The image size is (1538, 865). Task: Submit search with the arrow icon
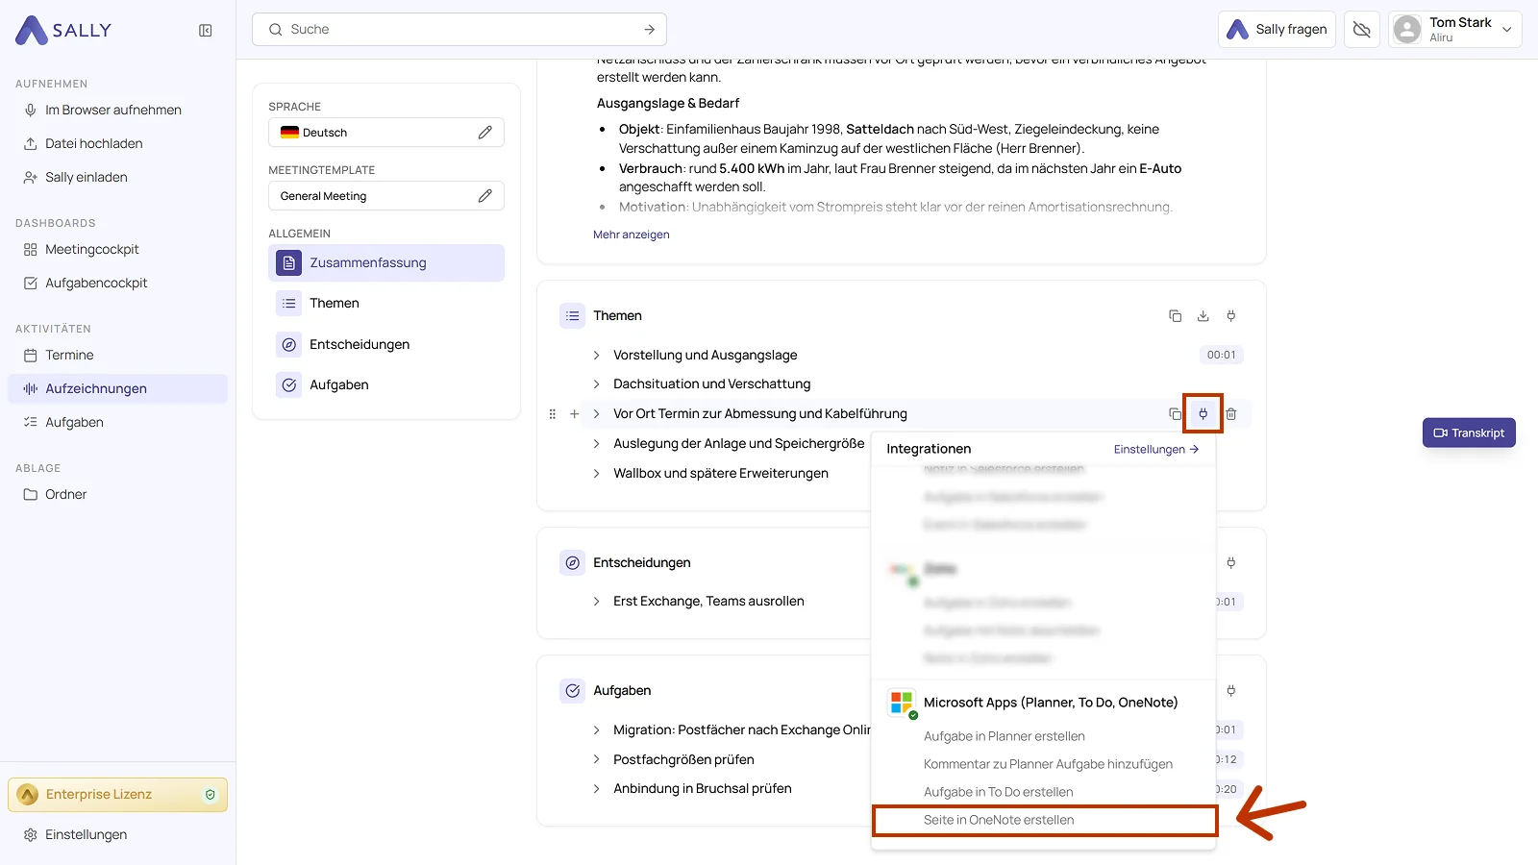[x=650, y=30]
